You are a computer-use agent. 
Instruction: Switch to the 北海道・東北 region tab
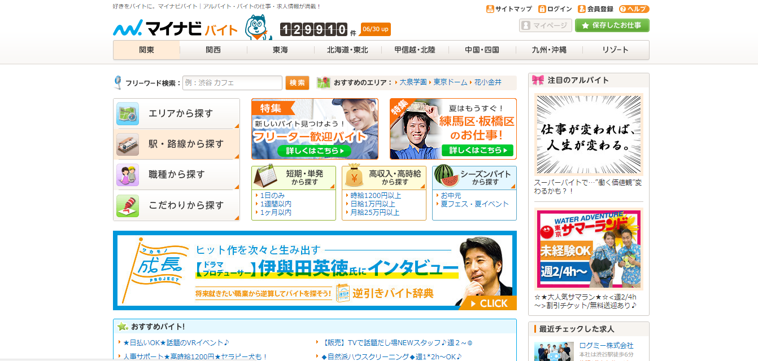click(x=347, y=50)
